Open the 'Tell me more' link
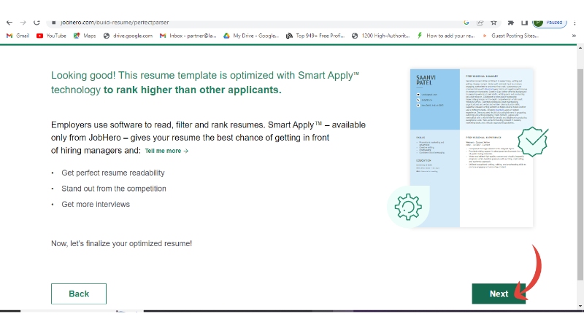 pyautogui.click(x=166, y=151)
